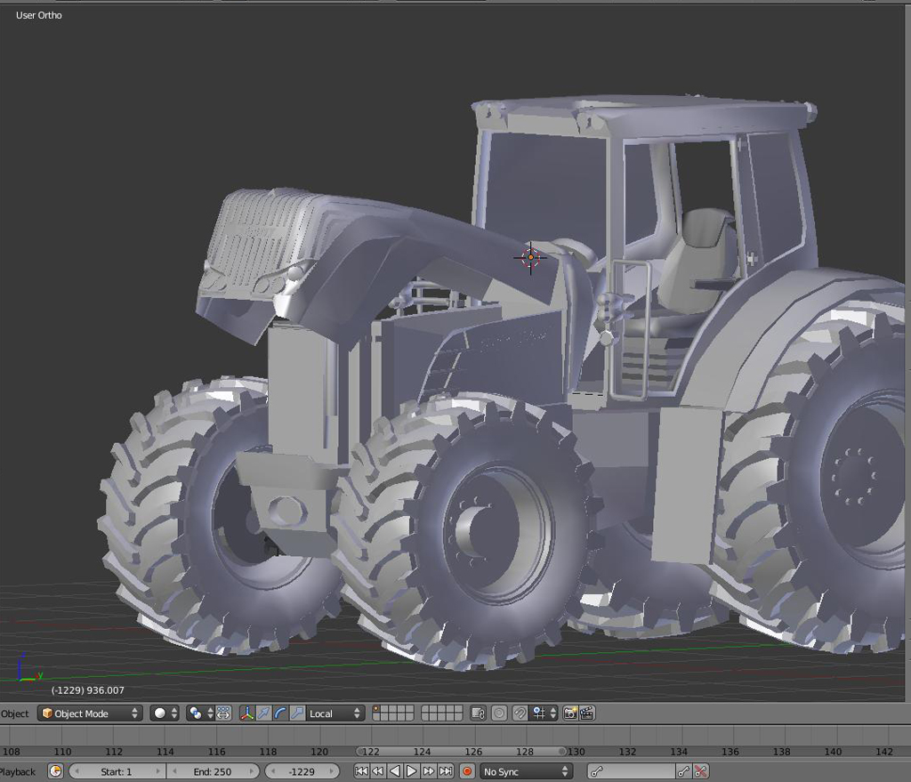Click frame number 110 on the timeline
The image size is (911, 782).
pyautogui.click(x=63, y=752)
